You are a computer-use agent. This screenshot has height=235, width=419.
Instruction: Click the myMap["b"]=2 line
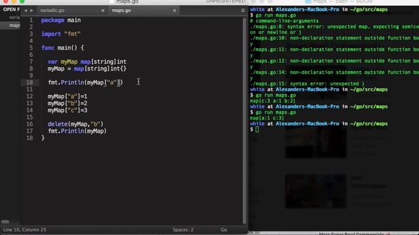pyautogui.click(x=67, y=103)
